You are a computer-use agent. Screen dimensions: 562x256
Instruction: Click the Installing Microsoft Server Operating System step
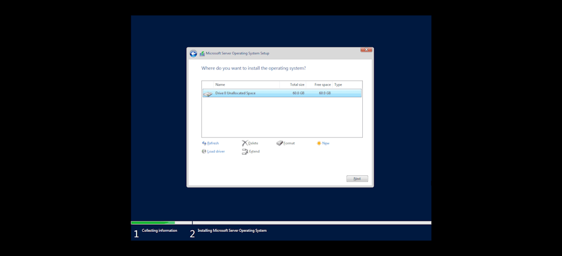pyautogui.click(x=232, y=231)
